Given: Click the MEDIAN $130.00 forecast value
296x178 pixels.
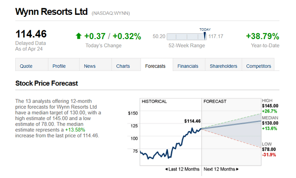Looking at the screenshot, I should pyautogui.click(x=270, y=123).
